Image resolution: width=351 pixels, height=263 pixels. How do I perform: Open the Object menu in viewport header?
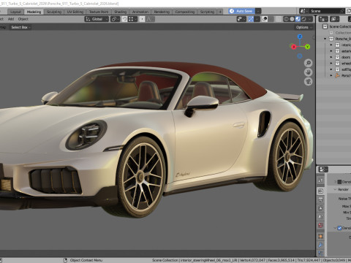pyautogui.click(x=23, y=19)
